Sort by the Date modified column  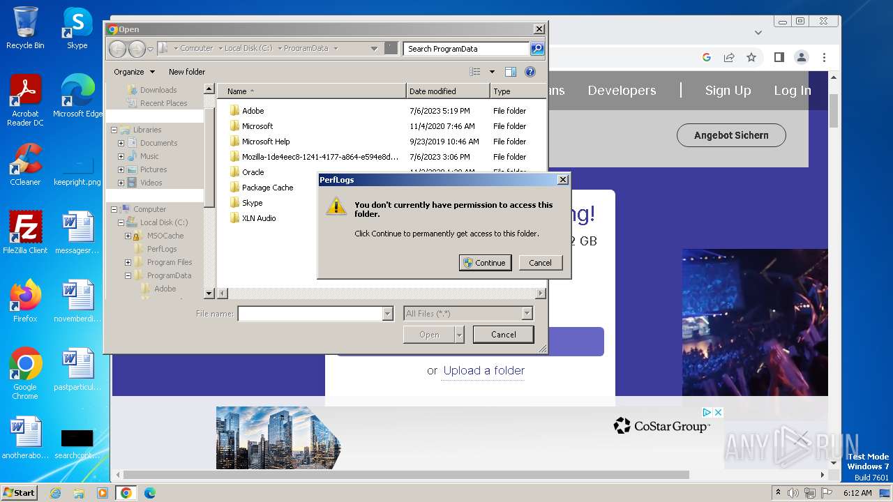(448, 91)
